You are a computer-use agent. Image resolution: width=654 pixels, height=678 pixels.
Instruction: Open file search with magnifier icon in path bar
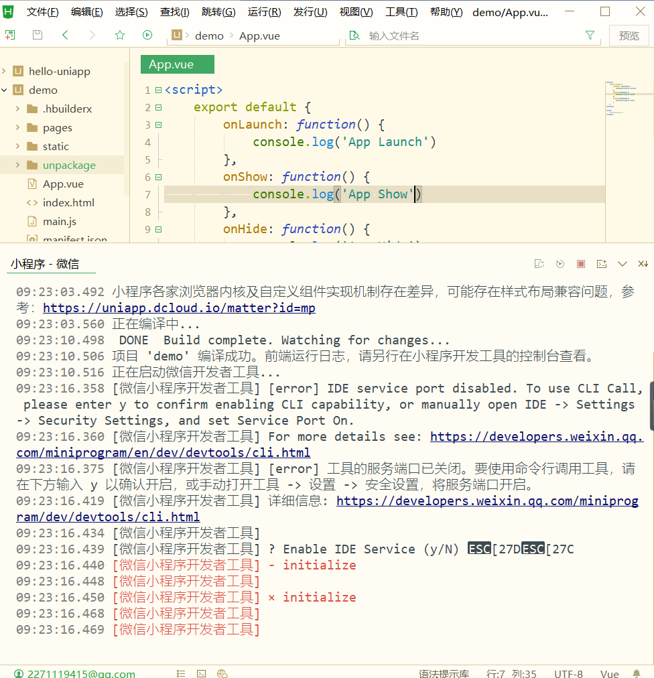point(354,35)
